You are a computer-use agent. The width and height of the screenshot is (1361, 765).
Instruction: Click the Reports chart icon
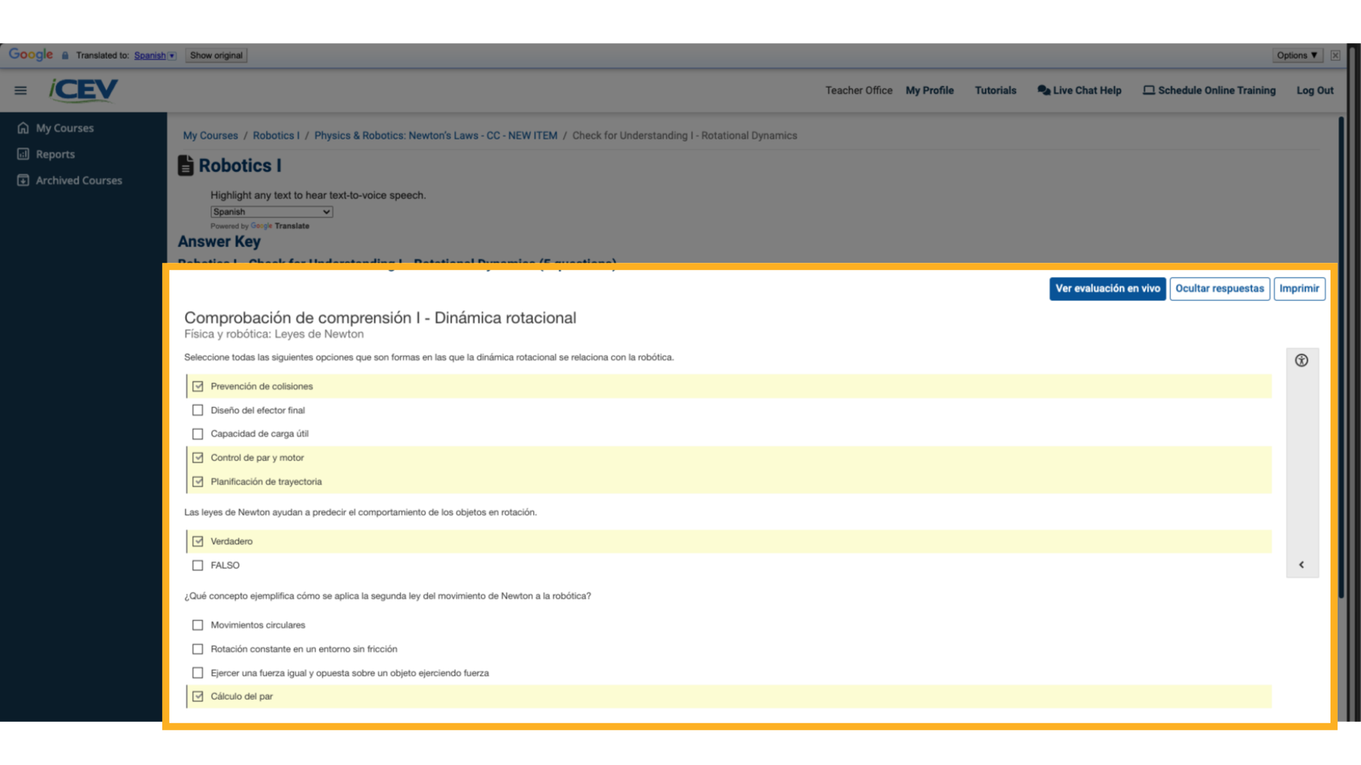point(23,154)
